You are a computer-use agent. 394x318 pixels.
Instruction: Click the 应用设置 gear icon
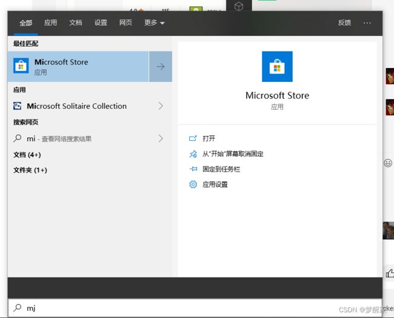point(193,184)
